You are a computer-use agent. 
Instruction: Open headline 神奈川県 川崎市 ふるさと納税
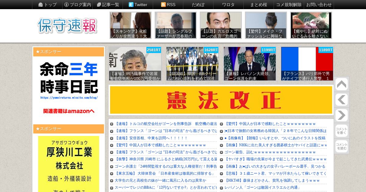tap(166, 159)
